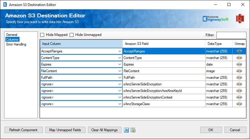Click unmap icon for xAmzServerSideEncryption row
Image resolution: width=250 pixels, height=139 pixels.
(239, 84)
